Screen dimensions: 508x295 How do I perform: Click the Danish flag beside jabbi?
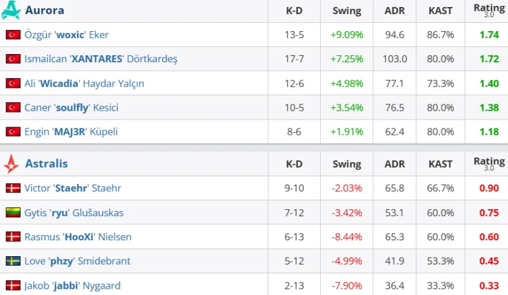coord(13,285)
